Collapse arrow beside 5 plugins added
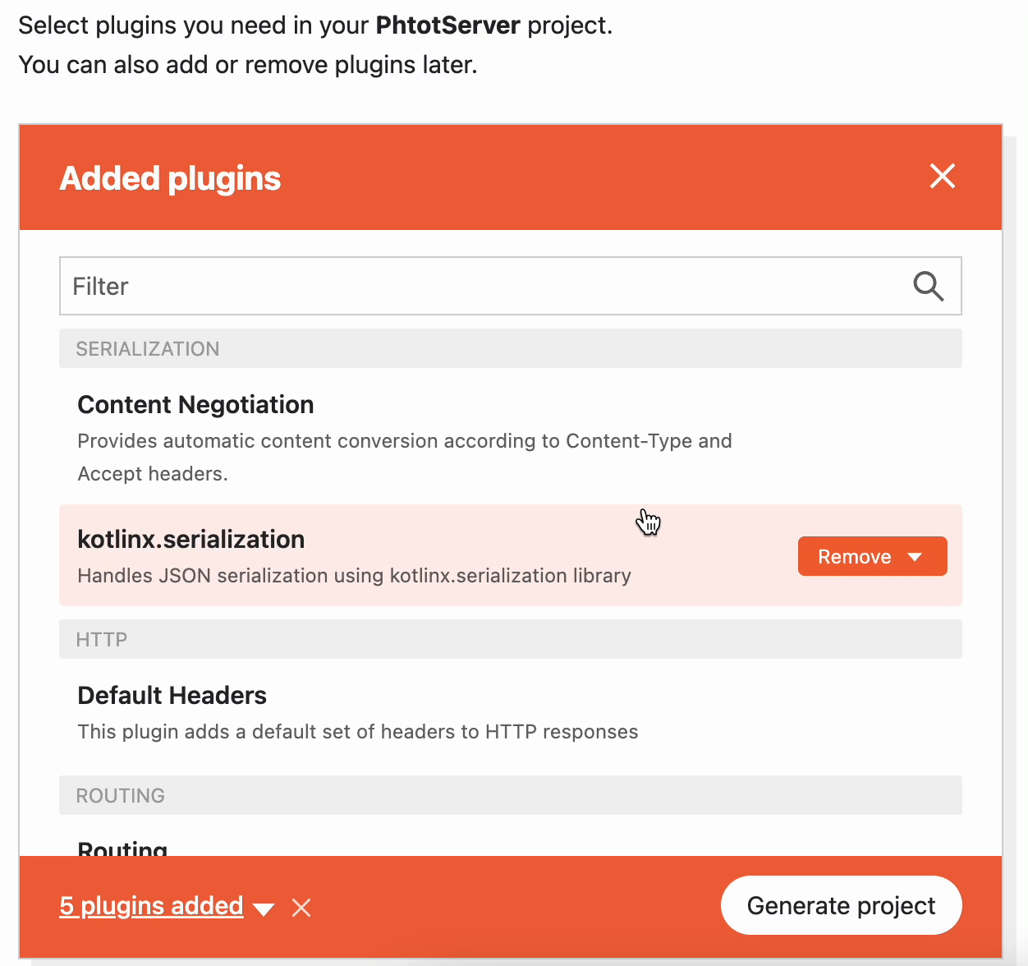 click(x=264, y=908)
